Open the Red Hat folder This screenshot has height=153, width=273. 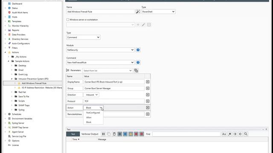(x=22, y=92)
